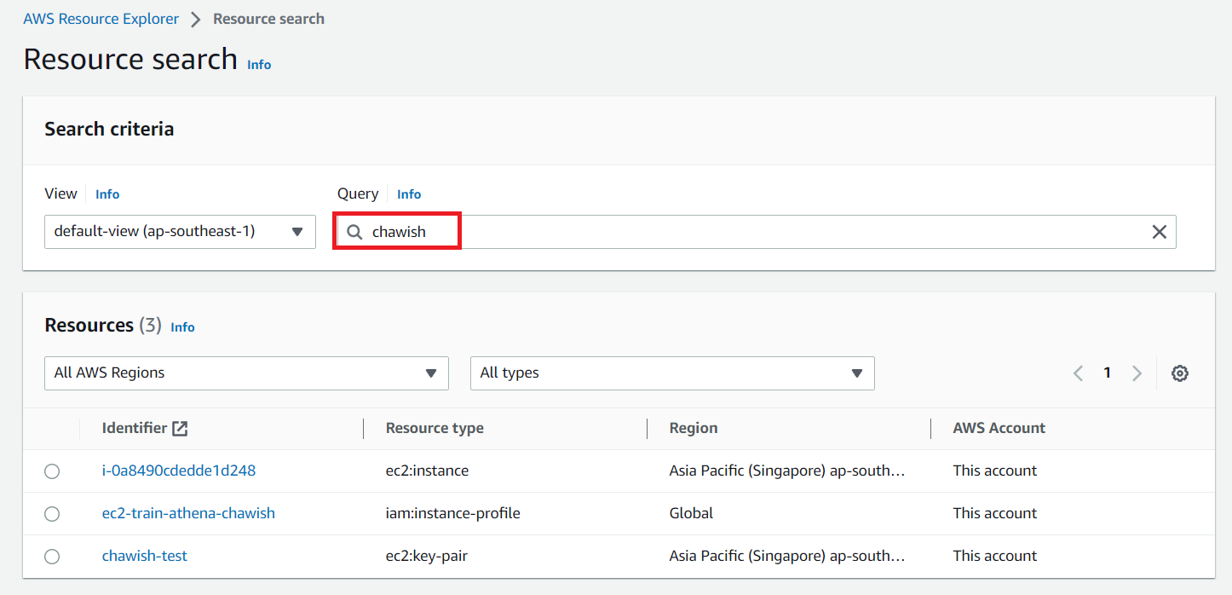Open the chawish-test key-pair link
The width and height of the screenshot is (1232, 595).
[144, 555]
